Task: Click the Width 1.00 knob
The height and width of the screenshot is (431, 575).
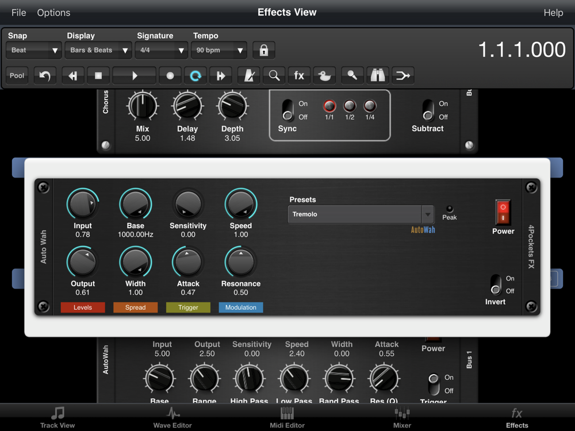Action: pos(135,262)
